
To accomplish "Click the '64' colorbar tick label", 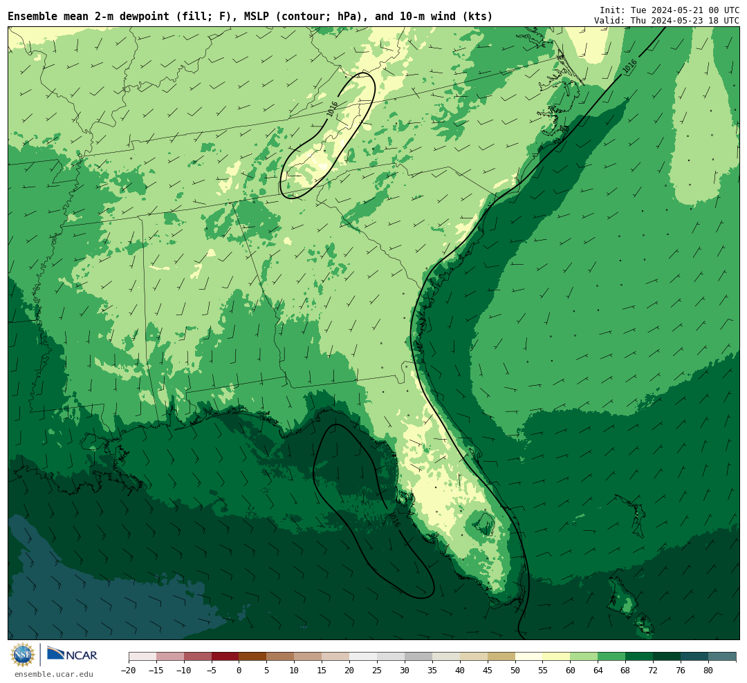I will pyautogui.click(x=598, y=670).
